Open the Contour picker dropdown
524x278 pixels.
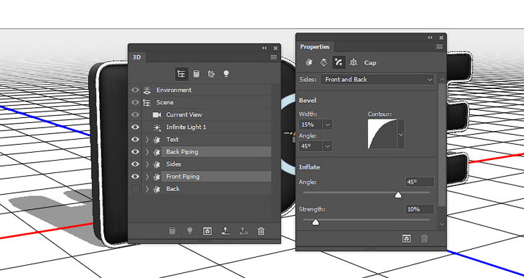coord(400,135)
